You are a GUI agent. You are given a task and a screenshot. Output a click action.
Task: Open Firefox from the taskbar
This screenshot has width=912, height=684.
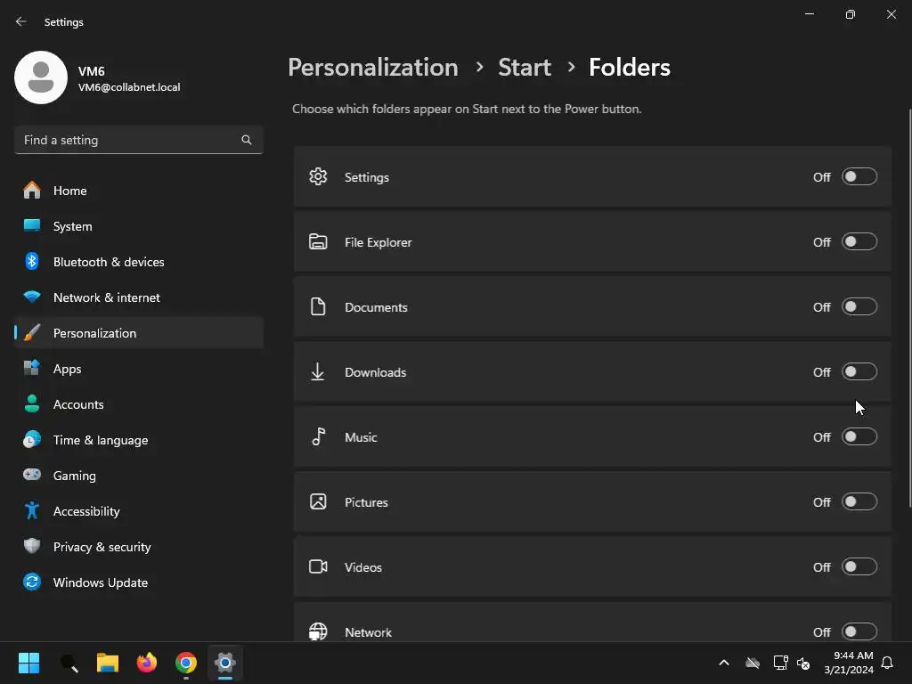(147, 663)
